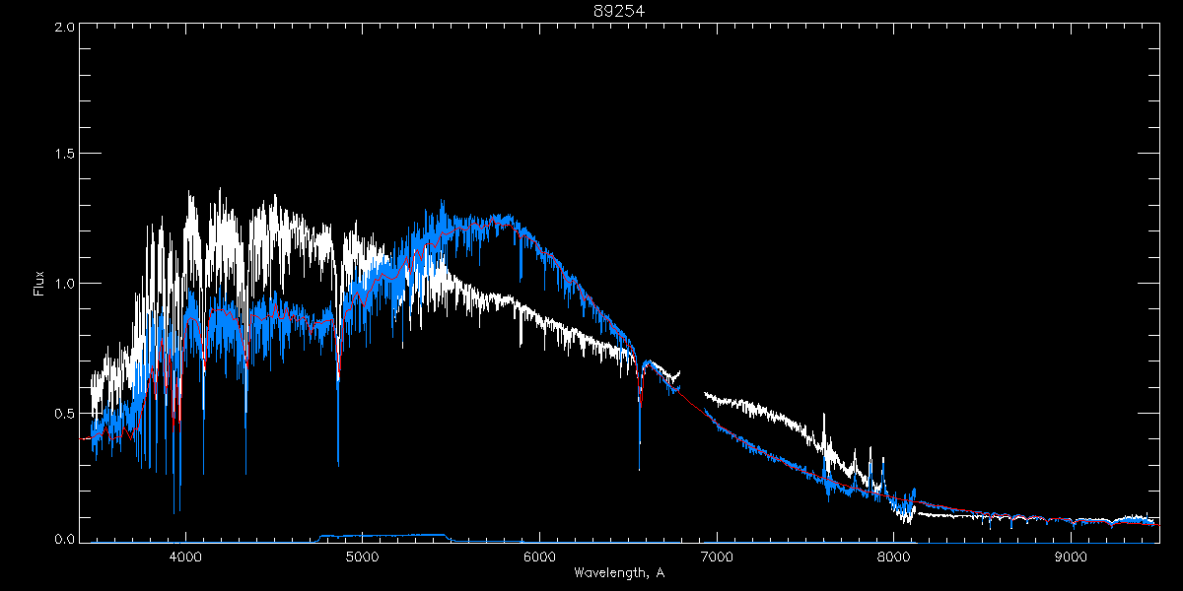Image resolution: width=1183 pixels, height=591 pixels.
Task: Select the 8000 x-axis tick label
Action: (x=894, y=557)
